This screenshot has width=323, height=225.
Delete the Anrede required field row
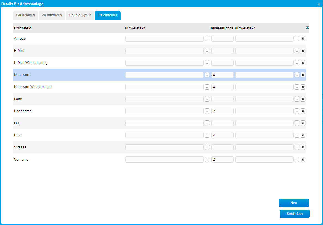303,39
